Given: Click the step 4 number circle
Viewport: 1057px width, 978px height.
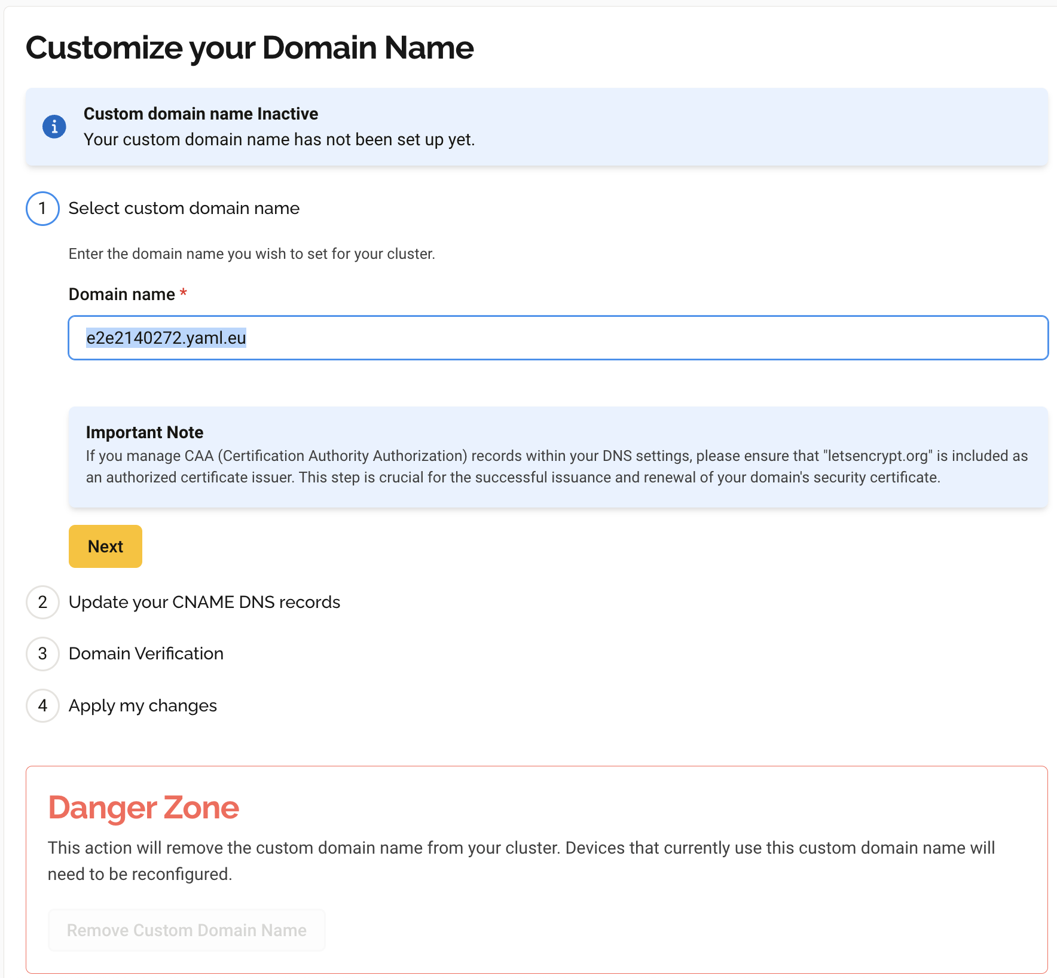Looking at the screenshot, I should point(42,706).
